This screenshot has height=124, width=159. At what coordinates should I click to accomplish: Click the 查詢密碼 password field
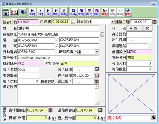pos(28,75)
